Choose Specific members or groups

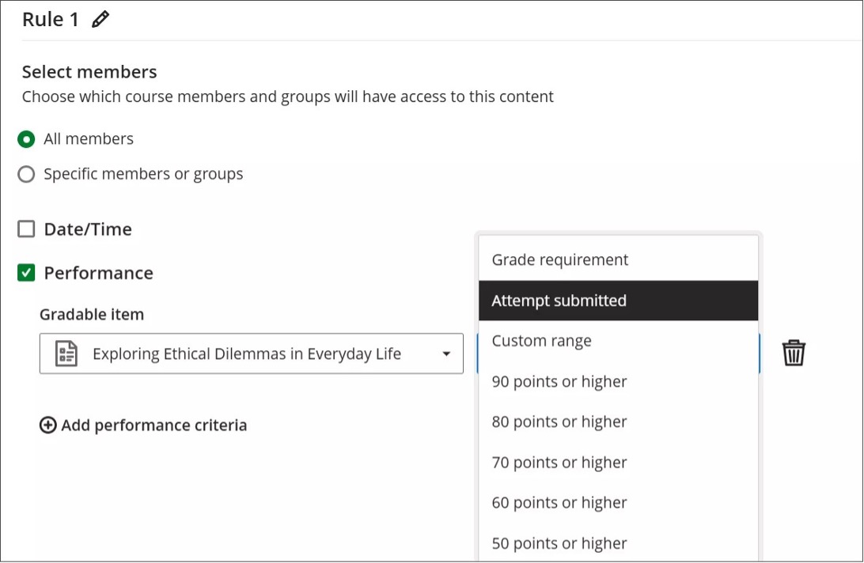(28, 174)
